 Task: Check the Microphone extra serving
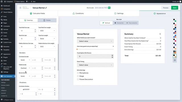78,73
